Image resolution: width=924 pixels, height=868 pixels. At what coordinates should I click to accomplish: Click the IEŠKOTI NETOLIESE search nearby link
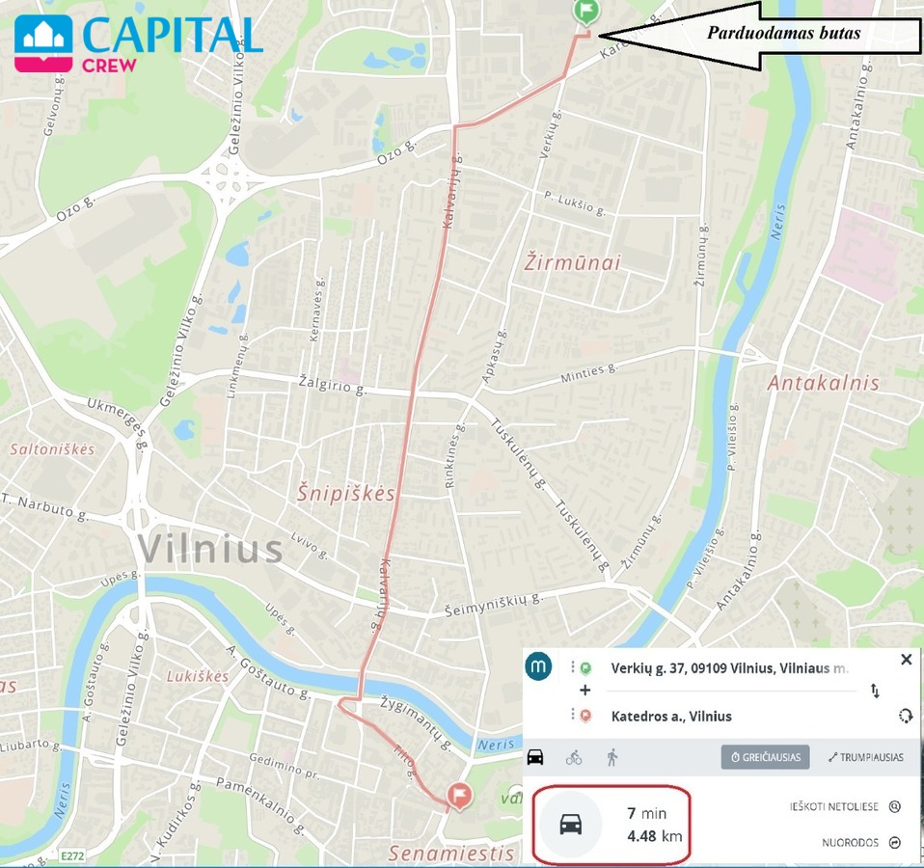tap(846, 806)
